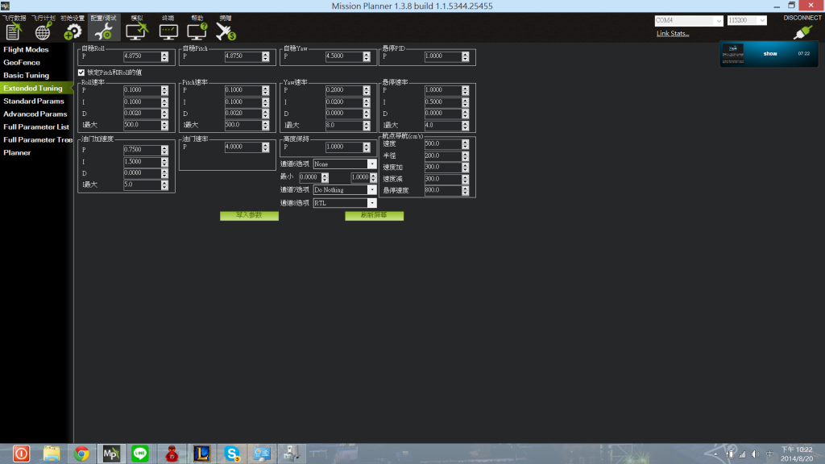Click the 自稳Roll P spinner arrows
This screenshot has width=825, height=464.
pos(164,56)
